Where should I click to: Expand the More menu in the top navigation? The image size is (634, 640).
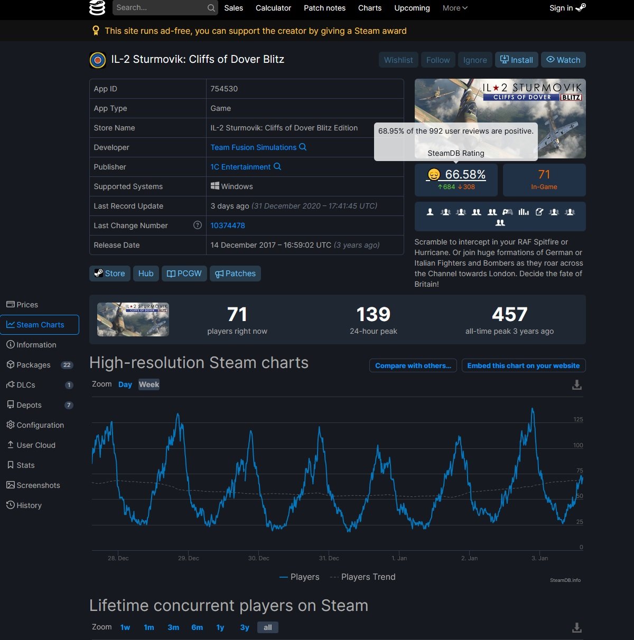point(455,8)
